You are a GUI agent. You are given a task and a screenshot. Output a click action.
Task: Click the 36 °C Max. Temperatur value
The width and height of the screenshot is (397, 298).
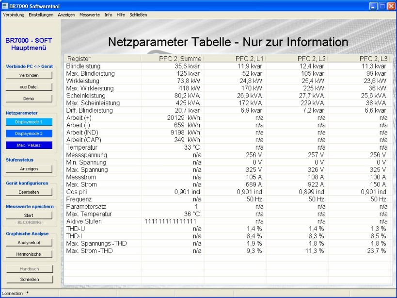(192, 214)
